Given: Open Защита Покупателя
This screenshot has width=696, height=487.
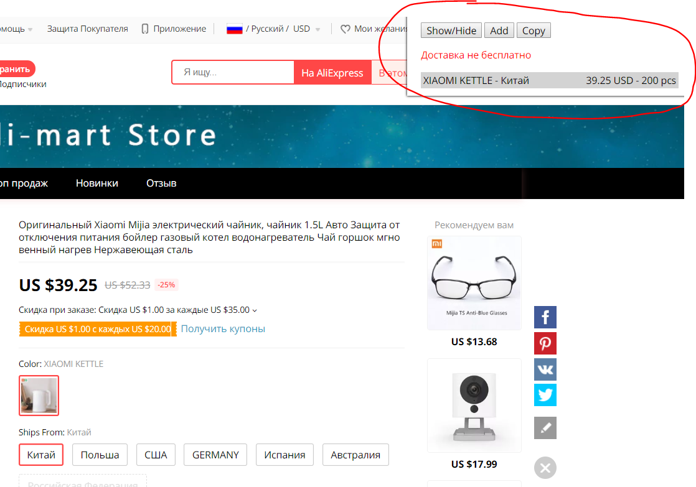Looking at the screenshot, I should point(87,29).
